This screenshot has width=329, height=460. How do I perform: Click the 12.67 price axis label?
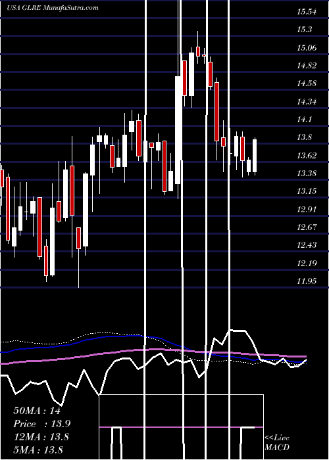click(307, 227)
